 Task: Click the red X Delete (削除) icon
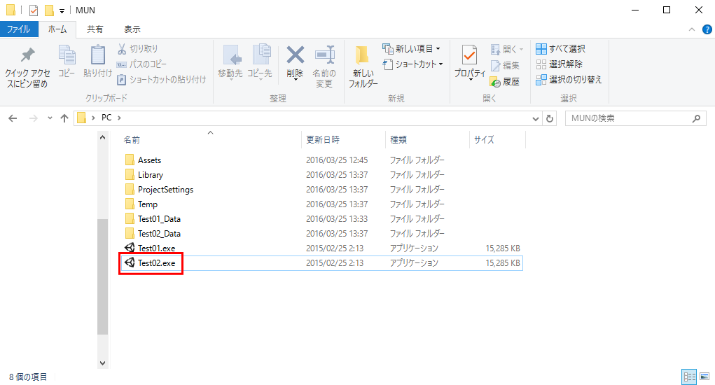pyautogui.click(x=295, y=63)
